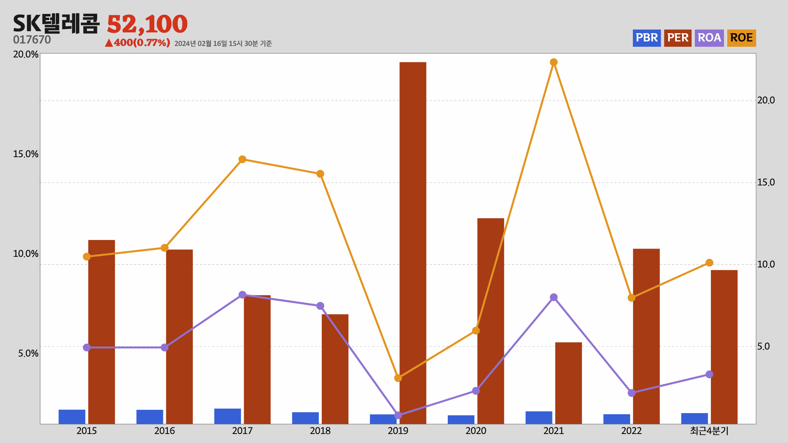The image size is (788, 443).
Task: Select the 최근4분기 blue PBR bar
Action: [x=694, y=418]
